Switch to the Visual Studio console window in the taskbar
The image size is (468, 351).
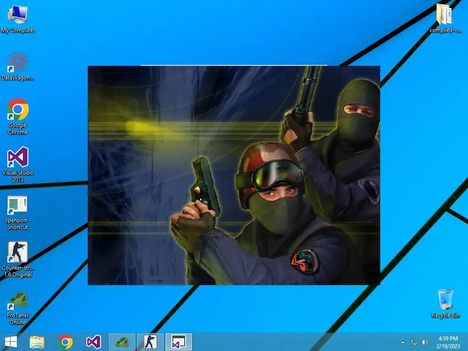[179, 342]
